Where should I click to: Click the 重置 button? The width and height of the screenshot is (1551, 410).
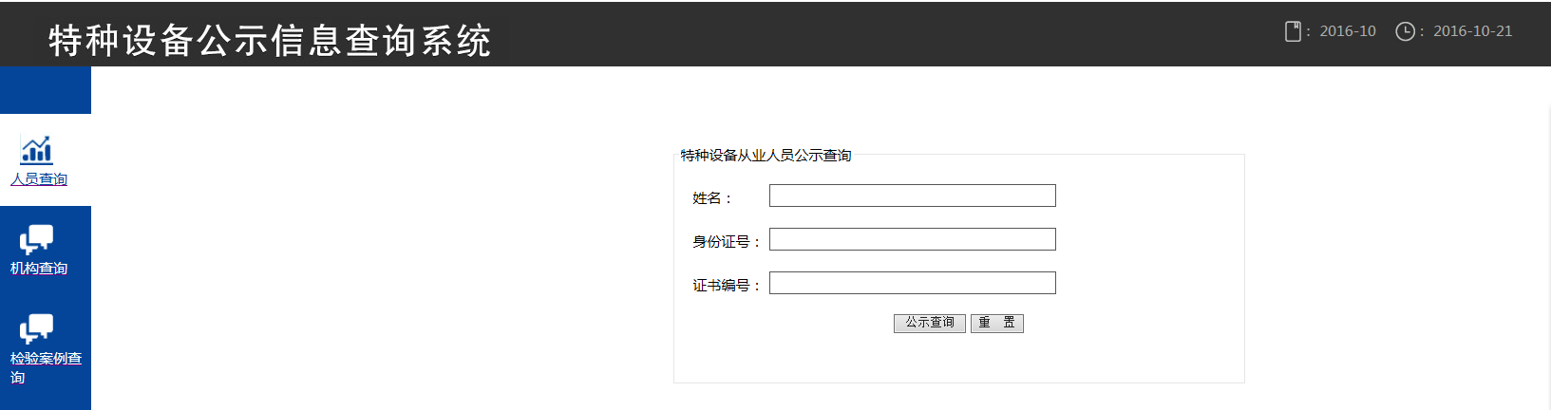pos(996,323)
